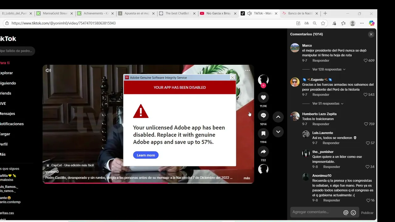
Task: Insert mention with @ icon
Action: pos(346,212)
